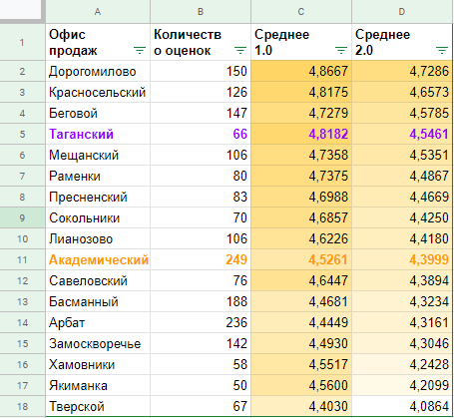Select row 11 header
Image resolution: width=454 pixels, height=418 pixels.
(x=22, y=259)
